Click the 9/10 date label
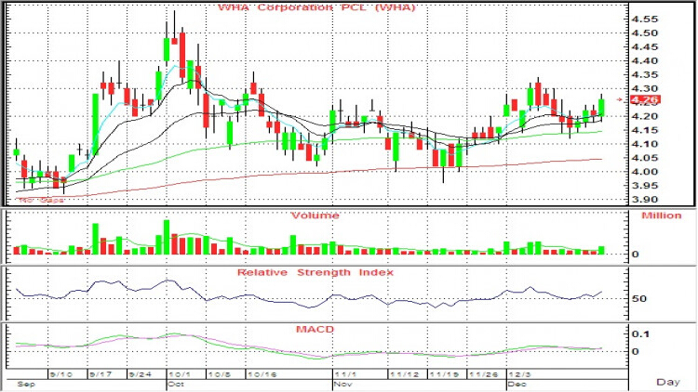The height and width of the screenshot is (392, 698). coord(61,374)
